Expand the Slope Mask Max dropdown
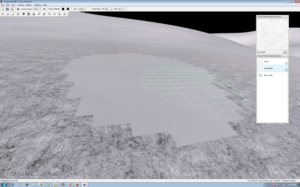Viewport: 300px width, 187px height. pos(124,9)
